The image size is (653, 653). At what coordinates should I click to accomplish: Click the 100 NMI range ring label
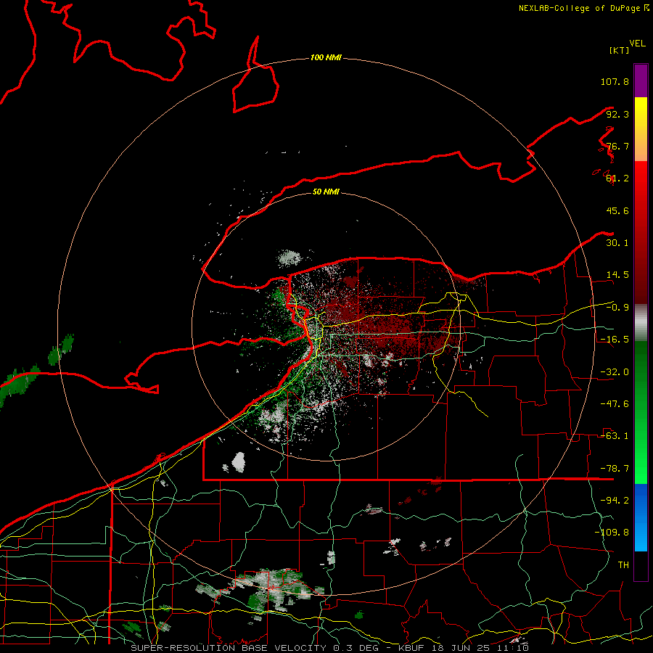tap(326, 57)
